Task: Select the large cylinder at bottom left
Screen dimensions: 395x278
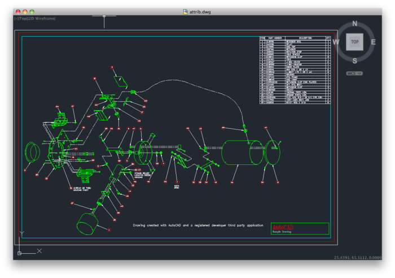Action: tap(86, 223)
